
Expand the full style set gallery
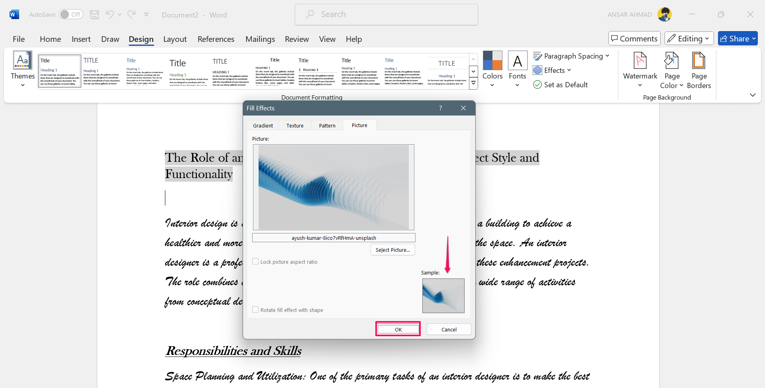coord(474,84)
